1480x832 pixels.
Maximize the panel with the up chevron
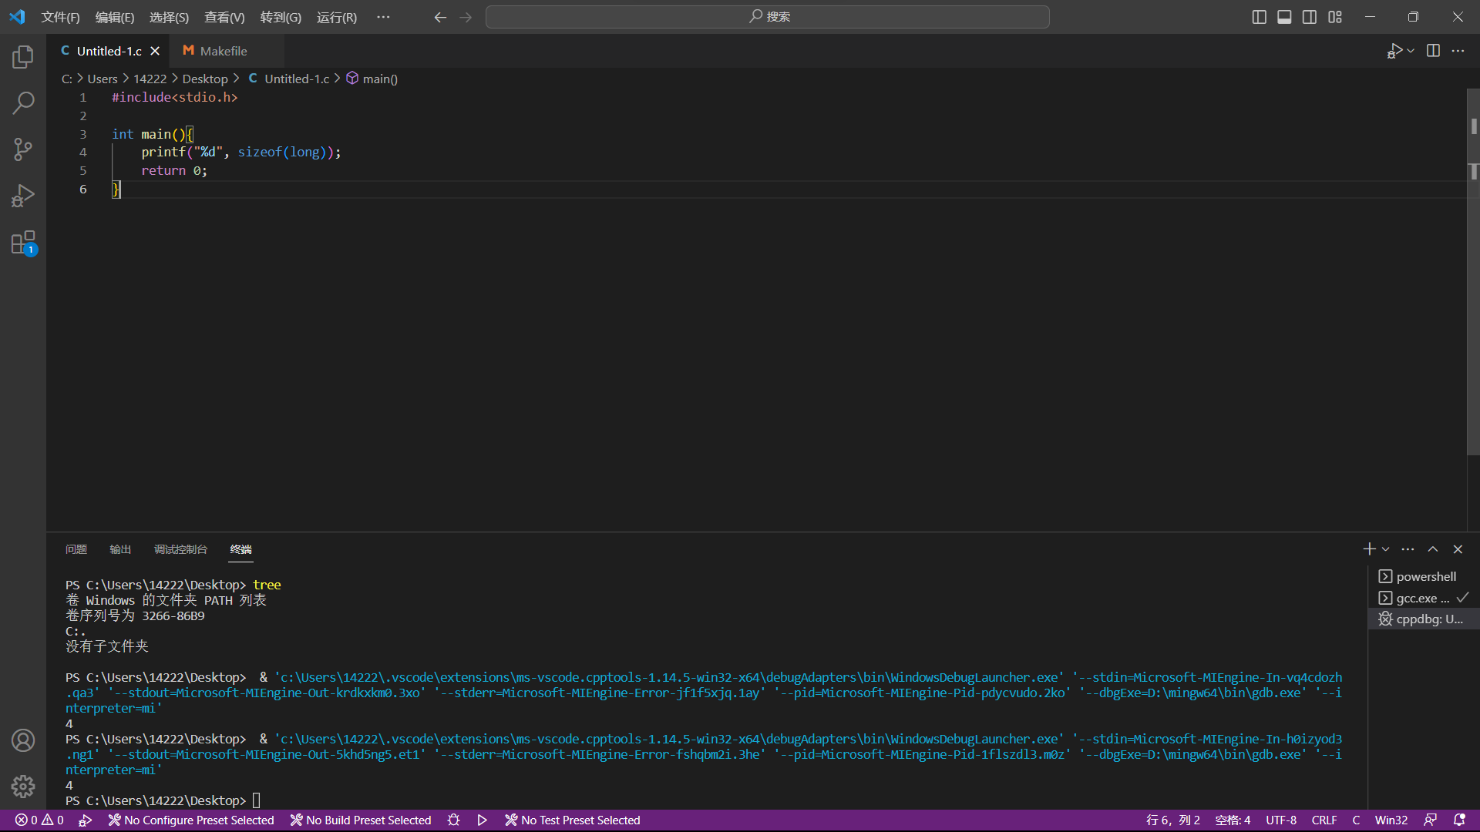[1433, 549]
